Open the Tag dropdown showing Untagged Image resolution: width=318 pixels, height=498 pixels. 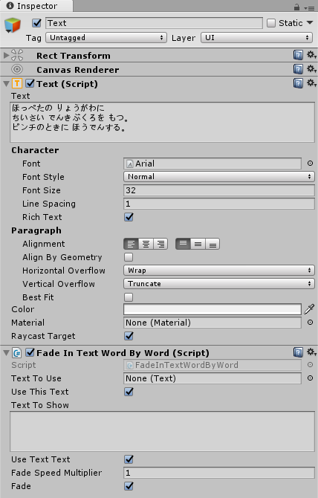tap(106, 38)
